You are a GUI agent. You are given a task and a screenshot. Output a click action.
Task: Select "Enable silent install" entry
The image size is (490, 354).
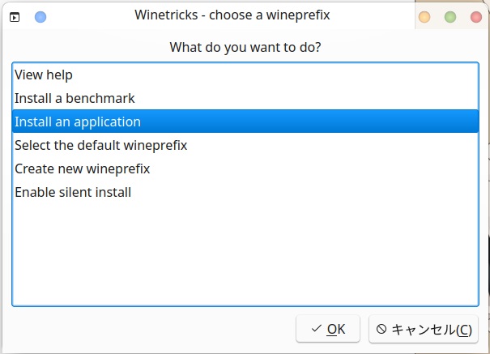tap(73, 193)
